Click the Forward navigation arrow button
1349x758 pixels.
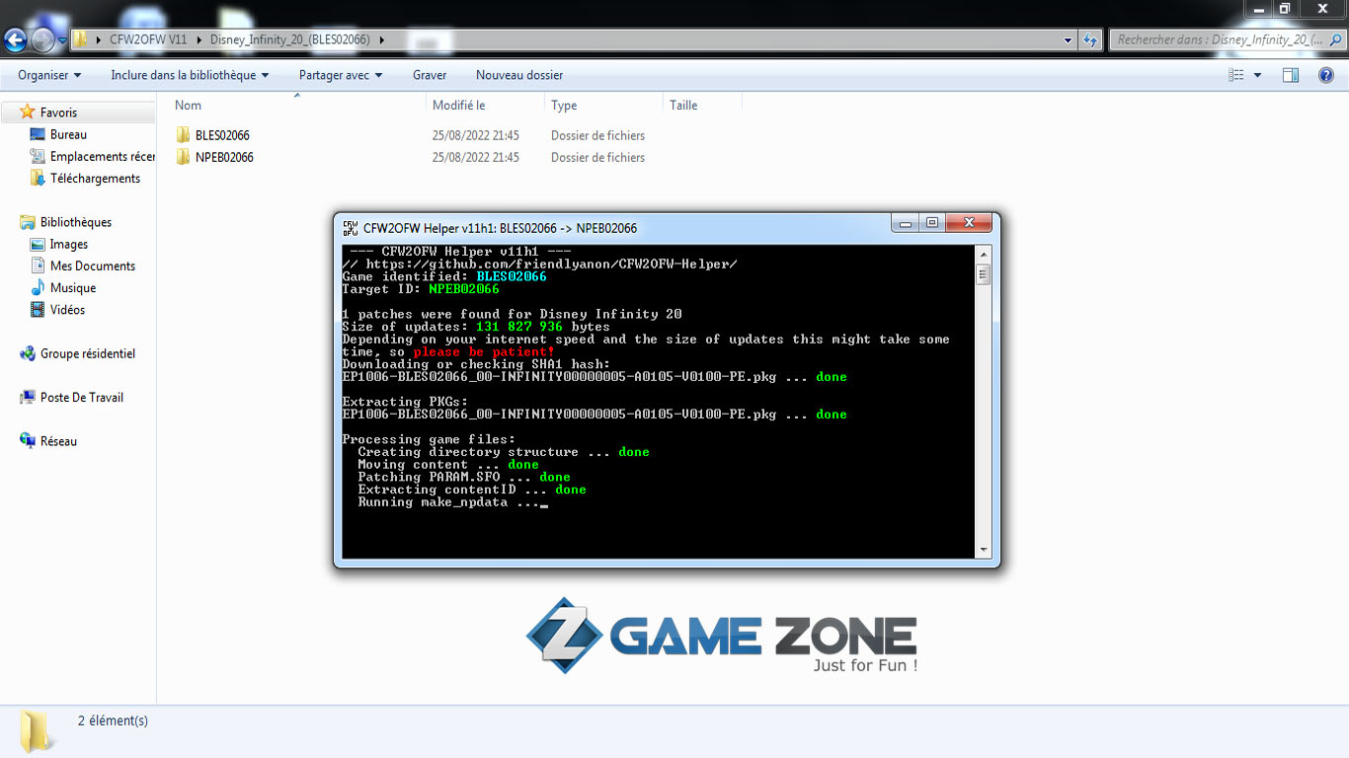42,39
